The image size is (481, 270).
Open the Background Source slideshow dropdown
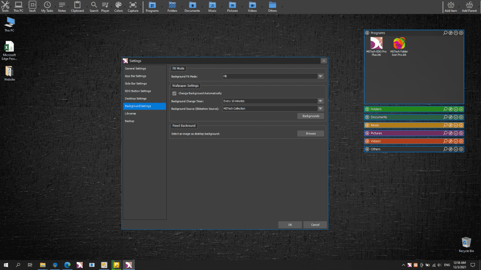pos(320,108)
